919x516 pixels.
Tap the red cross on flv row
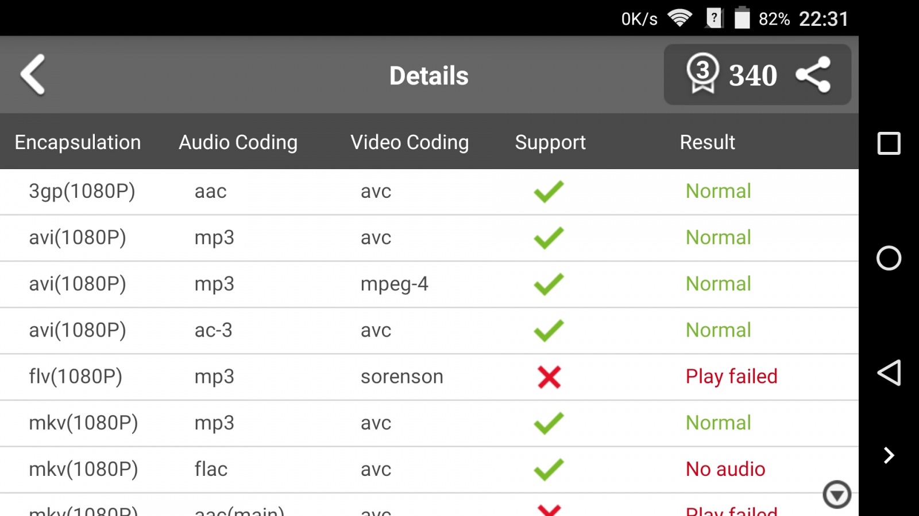tap(549, 377)
